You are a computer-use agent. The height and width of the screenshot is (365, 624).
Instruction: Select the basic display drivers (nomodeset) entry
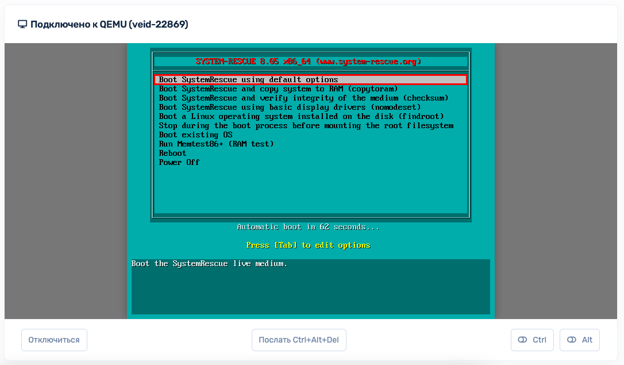pyautogui.click(x=290, y=107)
